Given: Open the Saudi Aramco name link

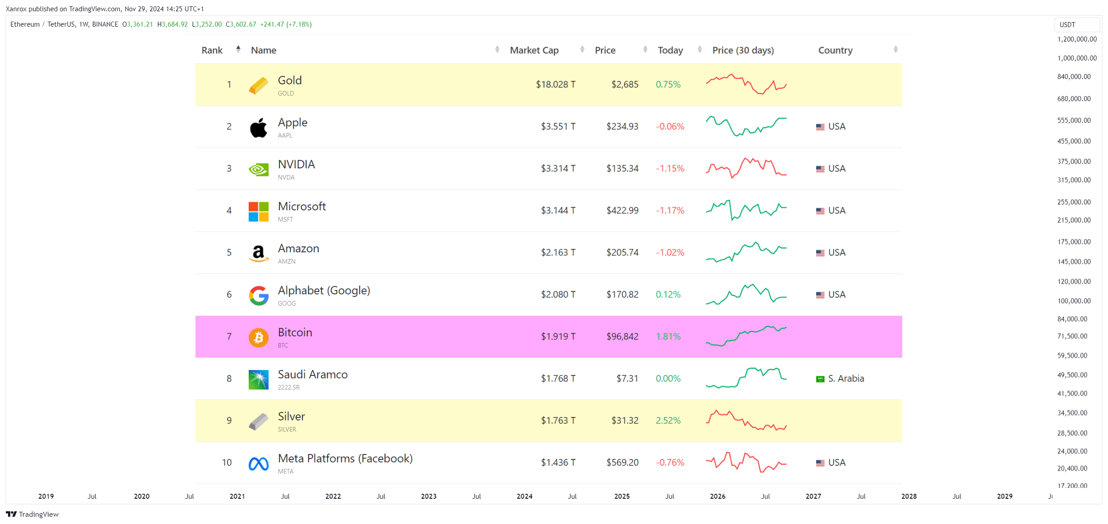Looking at the screenshot, I should [313, 374].
